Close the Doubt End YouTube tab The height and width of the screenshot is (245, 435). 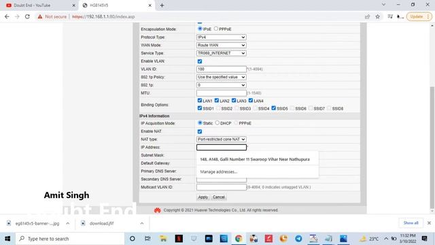click(x=74, y=5)
